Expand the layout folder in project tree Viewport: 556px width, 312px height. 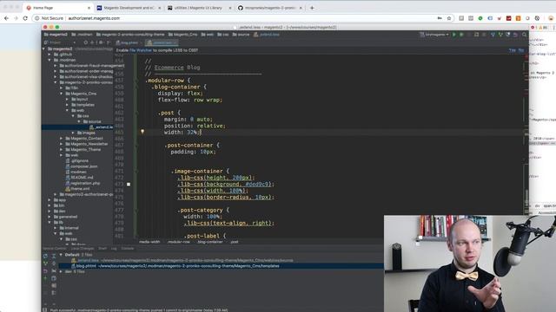[x=67, y=100]
